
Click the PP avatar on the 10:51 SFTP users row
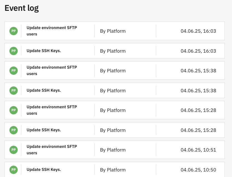[x=14, y=150]
